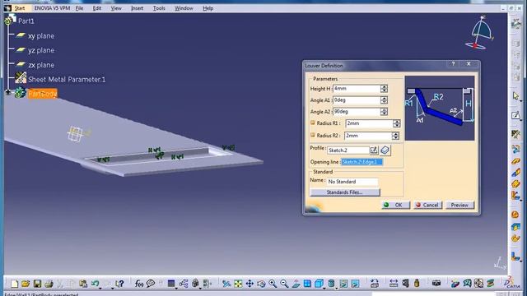Open the Insert menu
527x296 pixels.
pyautogui.click(x=138, y=8)
